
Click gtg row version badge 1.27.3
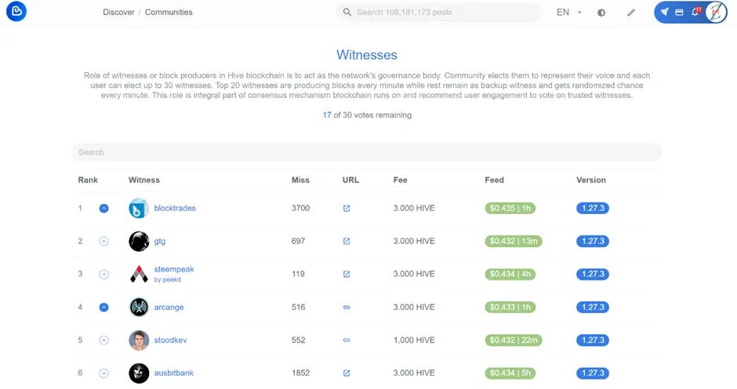tap(593, 242)
